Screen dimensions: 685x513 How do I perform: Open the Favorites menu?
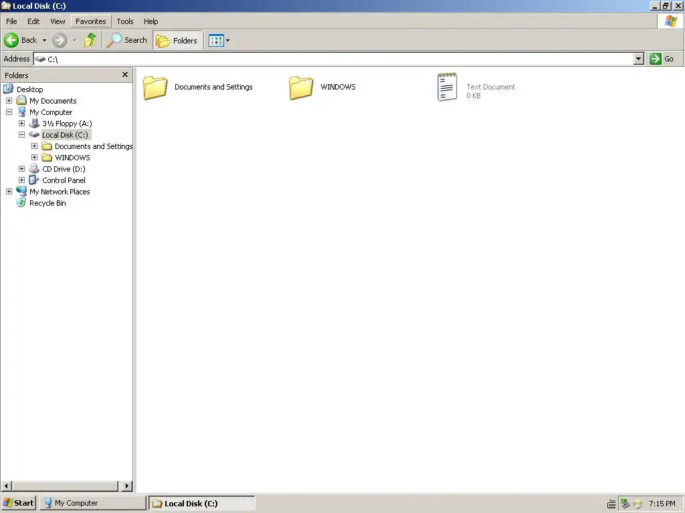coord(91,21)
